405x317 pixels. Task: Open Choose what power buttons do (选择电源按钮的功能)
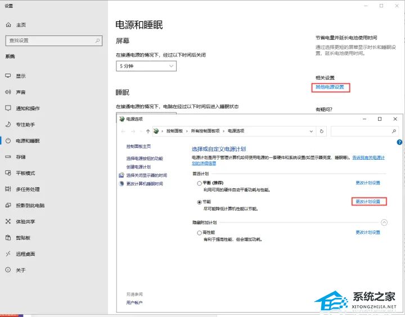pyautogui.click(x=145, y=158)
